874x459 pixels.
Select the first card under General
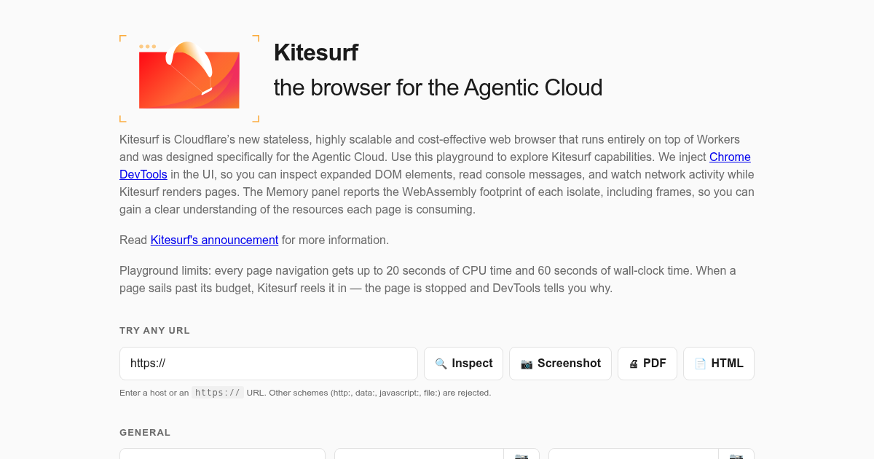[222, 454]
